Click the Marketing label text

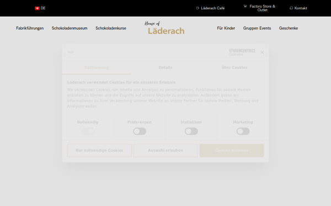click(243, 122)
